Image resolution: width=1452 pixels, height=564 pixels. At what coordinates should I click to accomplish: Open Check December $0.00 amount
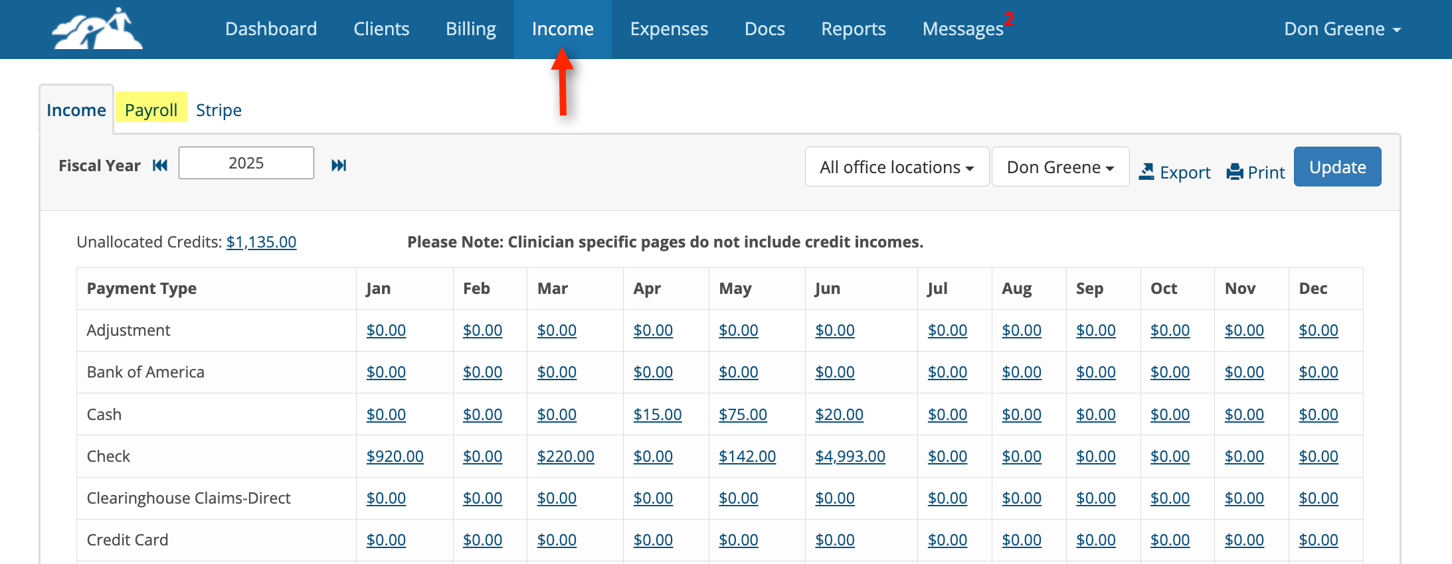1318,457
